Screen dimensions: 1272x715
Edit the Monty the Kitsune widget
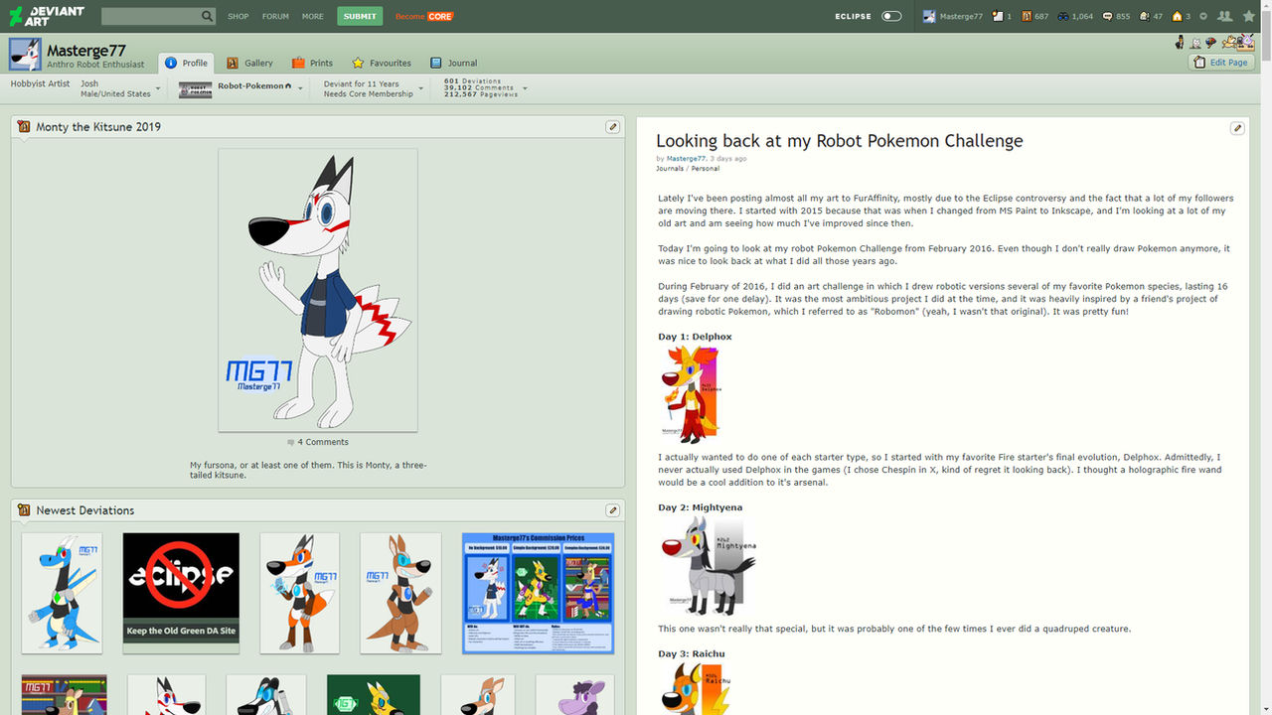[x=613, y=127]
